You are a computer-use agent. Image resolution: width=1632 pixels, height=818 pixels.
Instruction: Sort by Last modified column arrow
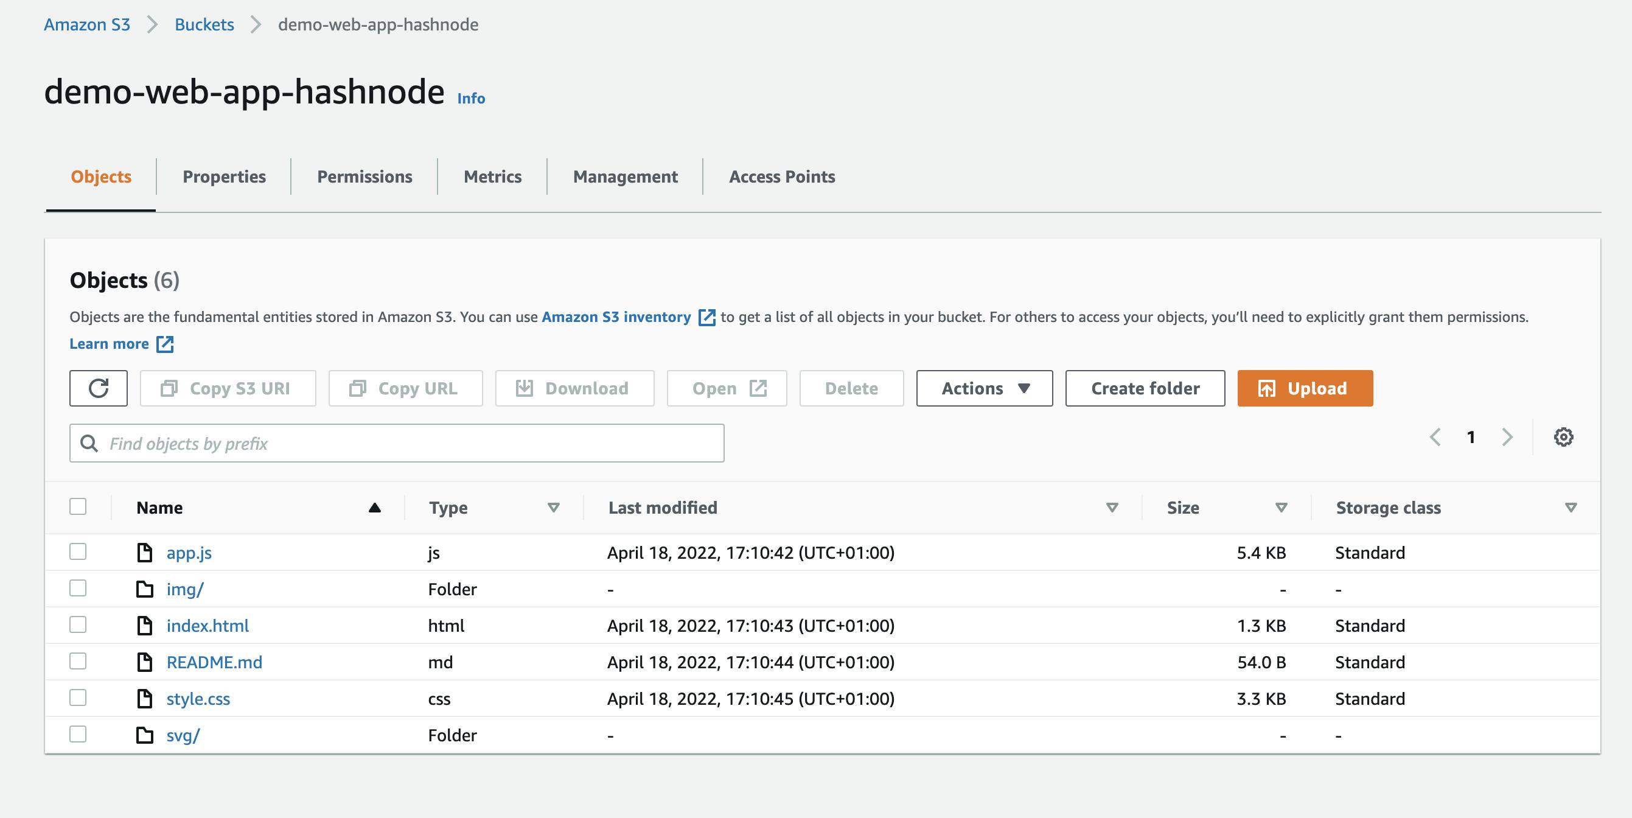coord(1112,508)
